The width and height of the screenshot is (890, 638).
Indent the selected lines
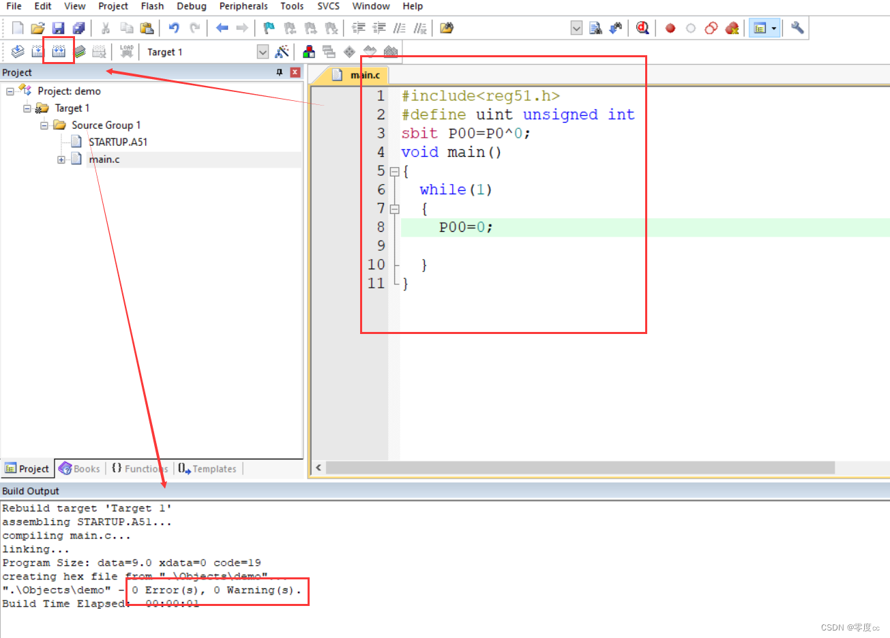[x=359, y=28]
